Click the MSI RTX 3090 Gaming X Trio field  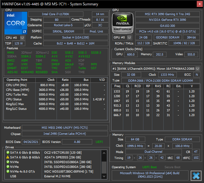pyautogui.click(x=167, y=14)
